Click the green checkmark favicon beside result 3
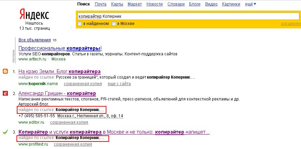301x149 pixels. (5, 132)
